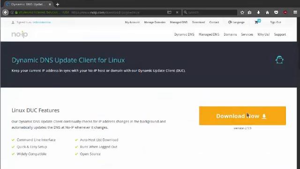Viewport: 300px width, 169px height.
Task: Open the Dynamic DNS main menu
Action: (x=184, y=34)
